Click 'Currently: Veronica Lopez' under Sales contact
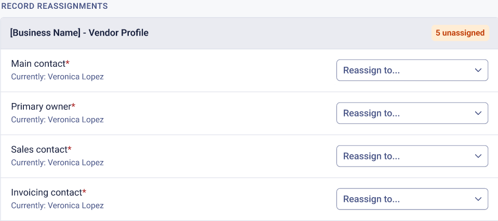The width and height of the screenshot is (498, 221). [58, 163]
